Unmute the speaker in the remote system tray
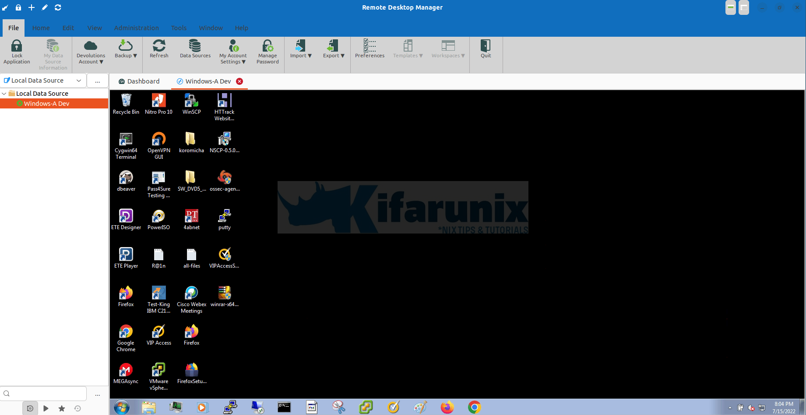Screen dimensions: 806x415 point(751,408)
